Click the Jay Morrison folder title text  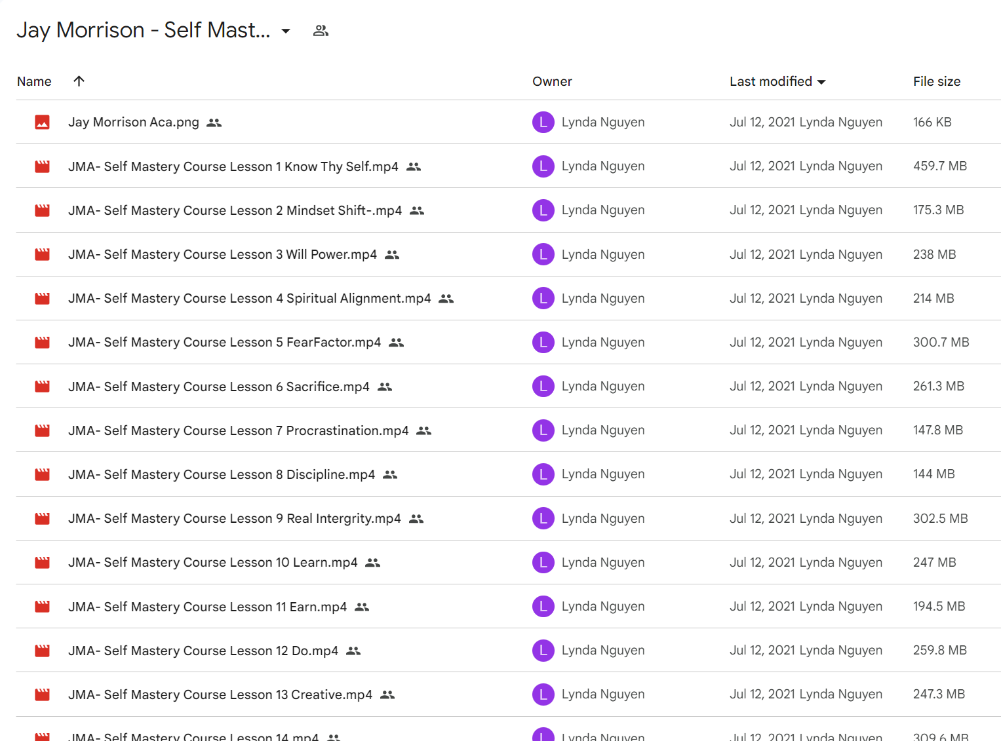144,30
